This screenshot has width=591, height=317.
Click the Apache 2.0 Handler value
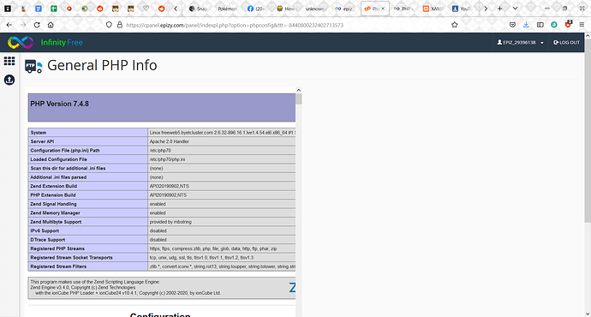[170, 141]
